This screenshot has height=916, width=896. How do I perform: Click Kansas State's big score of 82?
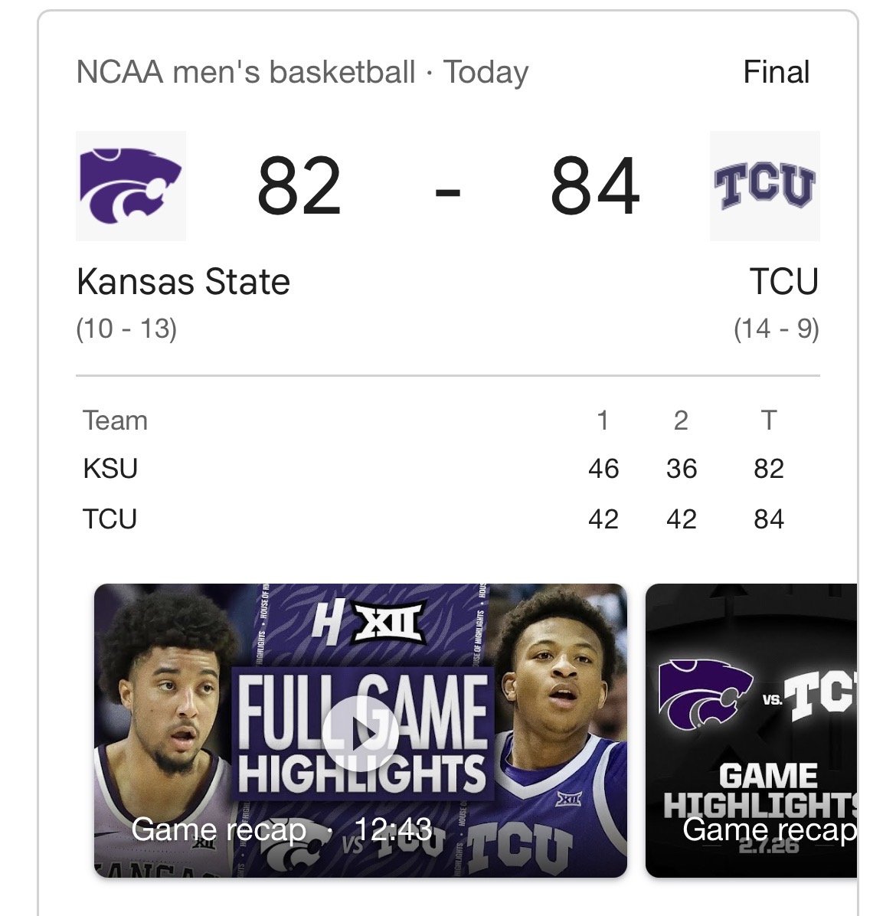pyautogui.click(x=299, y=186)
